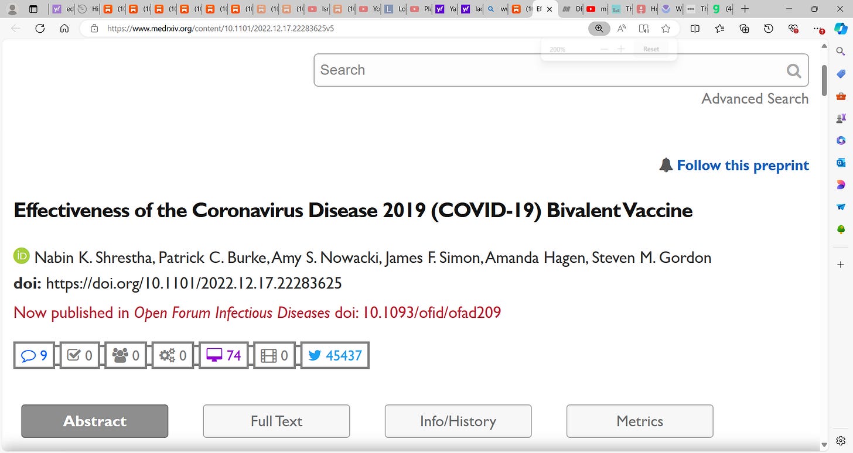Screen dimensions: 853x453
Task: Open the sidebar Microsoft 365 icon
Action: coord(841,140)
